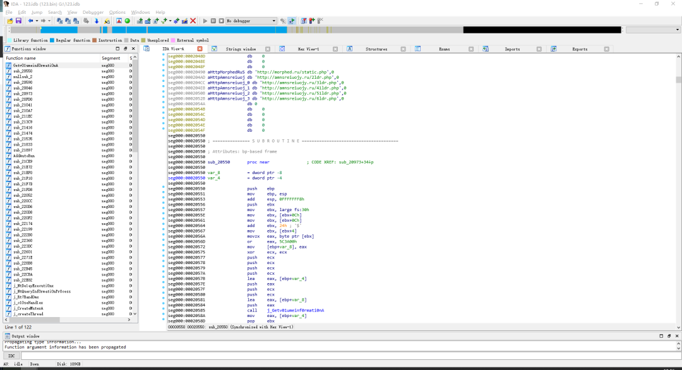The width and height of the screenshot is (682, 370).
Task: Click the blue down arrow toolbar icon
Action: pos(97,21)
